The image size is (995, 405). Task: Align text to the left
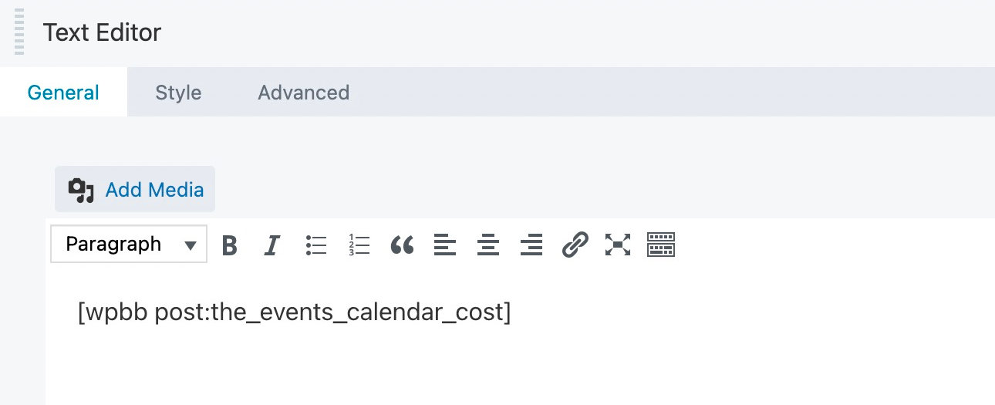pos(445,245)
